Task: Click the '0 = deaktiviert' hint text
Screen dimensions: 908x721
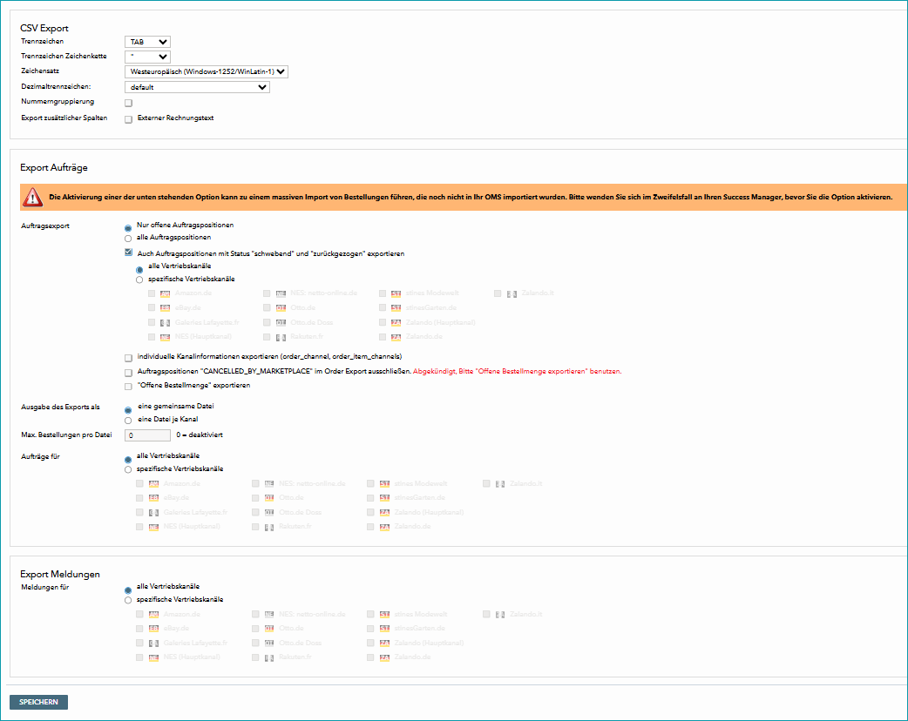Action: (200, 435)
